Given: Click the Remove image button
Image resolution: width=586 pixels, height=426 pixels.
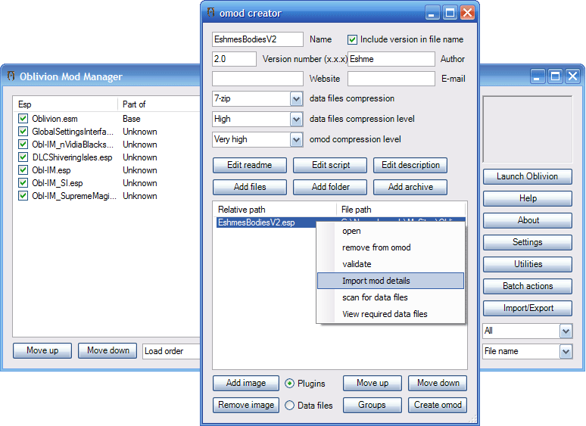Looking at the screenshot, I should [x=246, y=405].
